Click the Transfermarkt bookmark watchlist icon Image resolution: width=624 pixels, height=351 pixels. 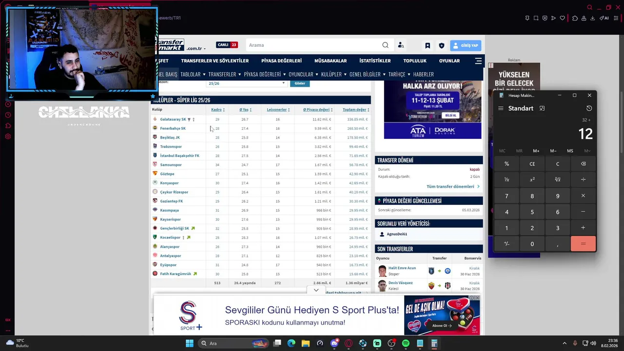[x=428, y=45]
